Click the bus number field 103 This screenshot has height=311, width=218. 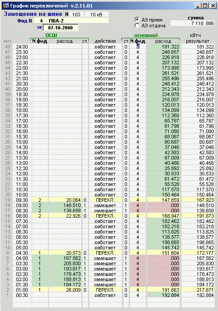[x=76, y=15]
